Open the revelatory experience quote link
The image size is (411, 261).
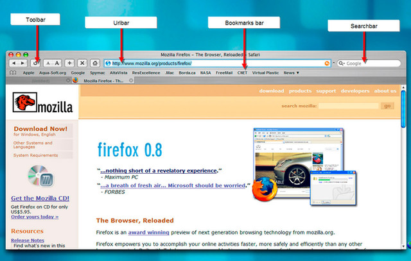[x=159, y=171]
